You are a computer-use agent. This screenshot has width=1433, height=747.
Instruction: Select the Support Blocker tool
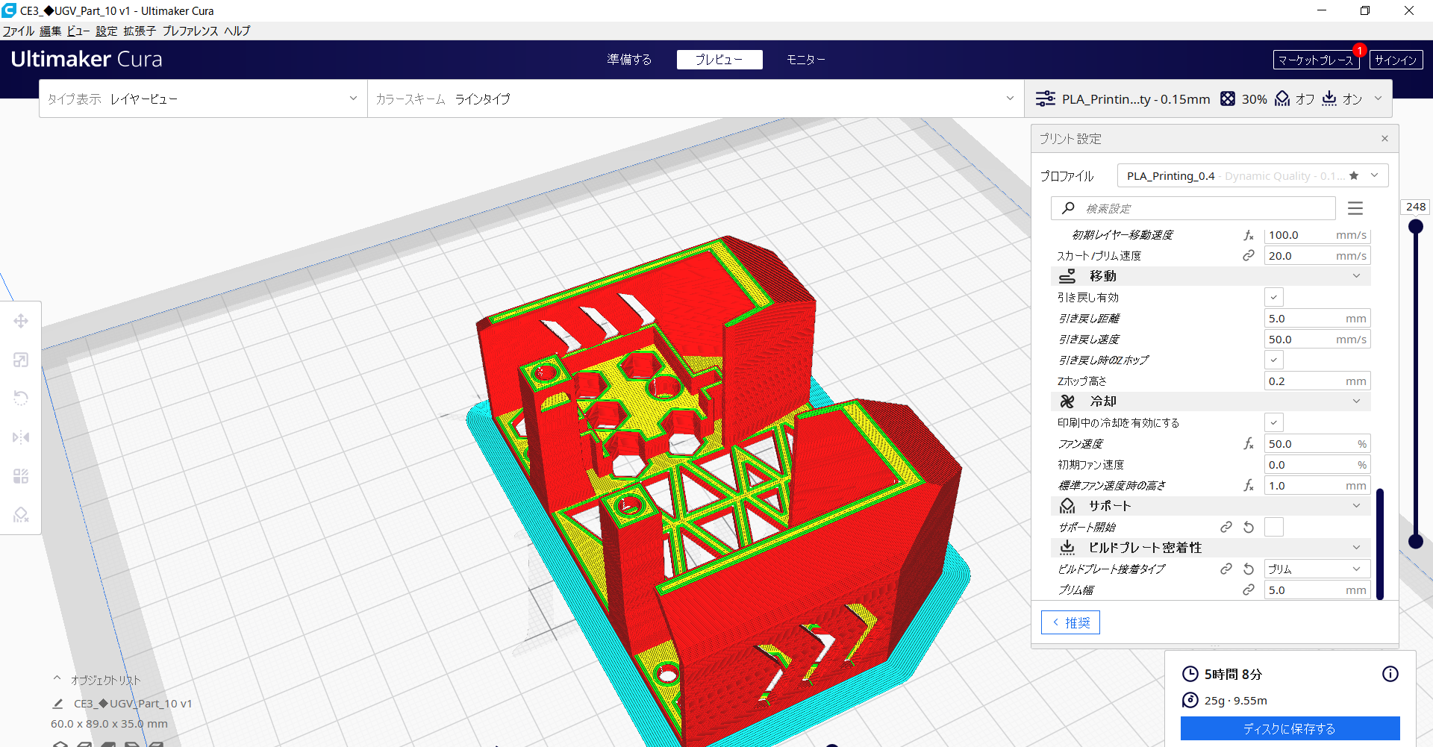21,515
